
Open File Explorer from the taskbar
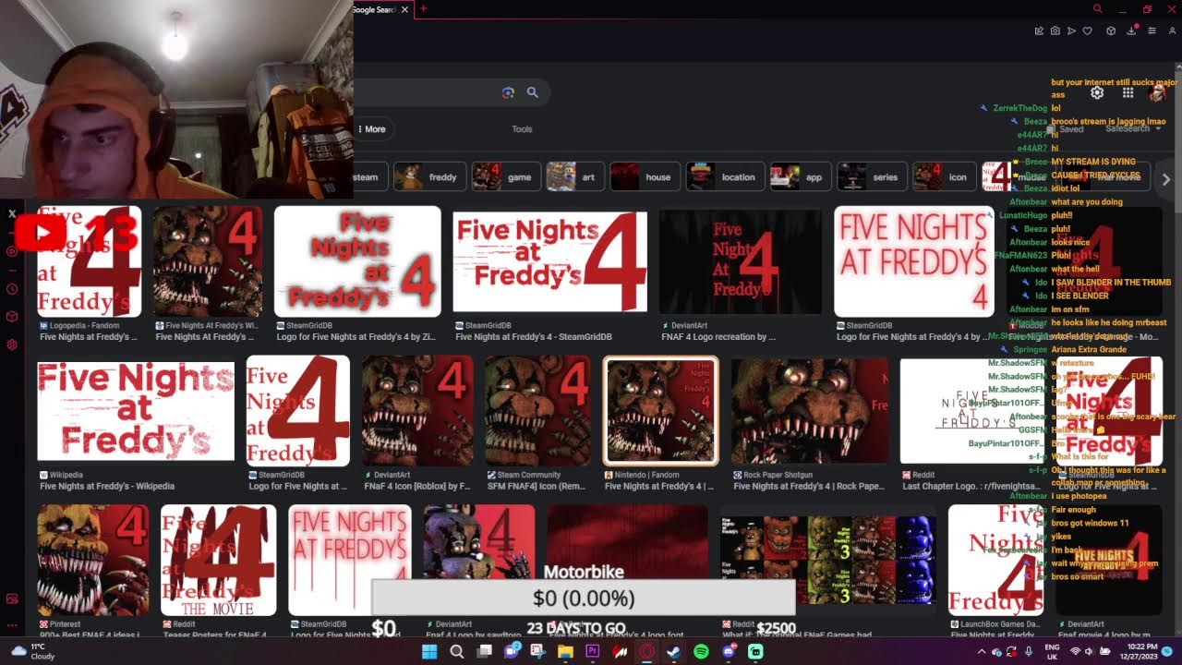[x=565, y=651]
